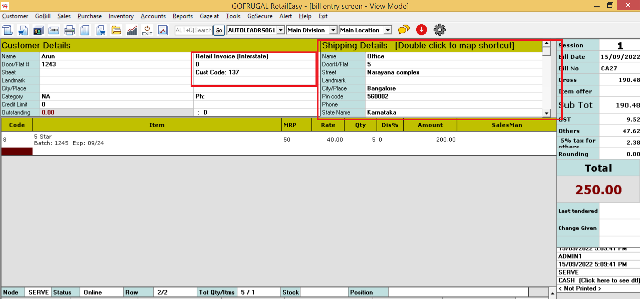Select the '5 Star' item row

pos(278,140)
